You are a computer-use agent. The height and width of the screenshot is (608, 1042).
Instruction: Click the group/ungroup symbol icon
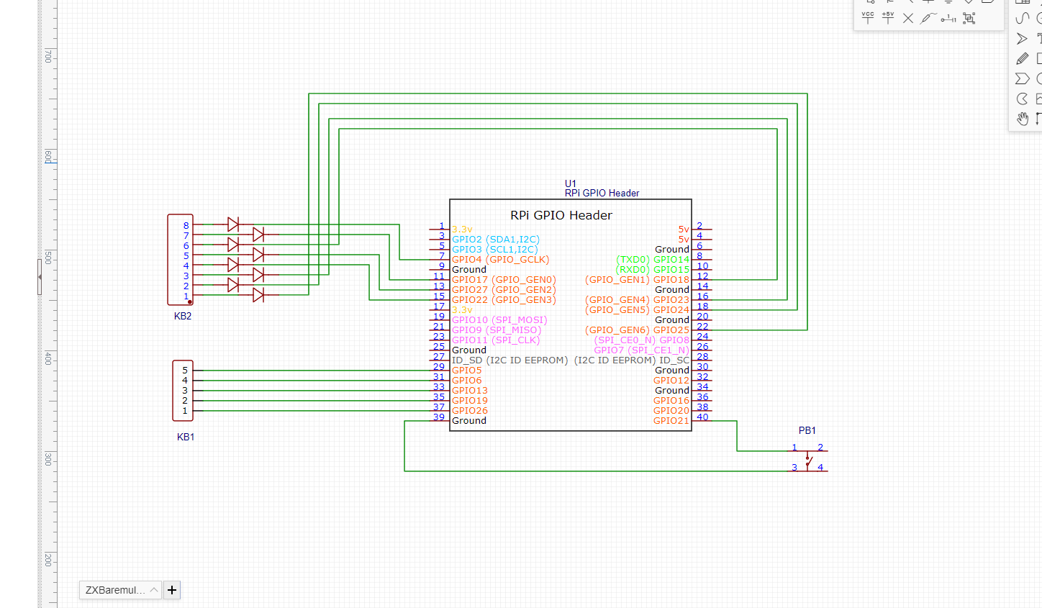[969, 17]
